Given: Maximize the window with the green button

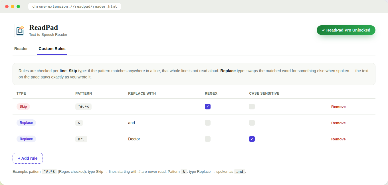Looking at the screenshot, I should [x=18, y=7].
